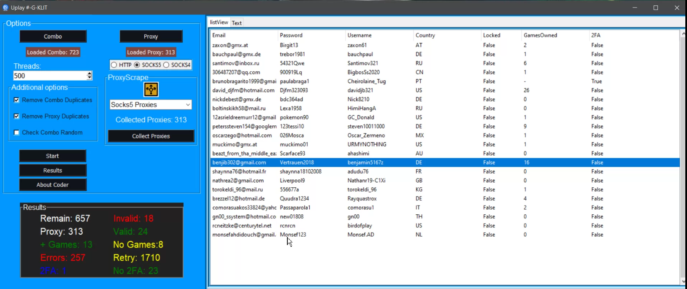
Task: Toggle Remove Proxy Duplicates checkbox
Action: (x=16, y=116)
